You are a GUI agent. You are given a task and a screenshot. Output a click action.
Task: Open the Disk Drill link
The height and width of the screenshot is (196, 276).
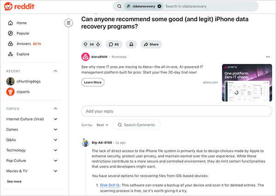pos(110,185)
